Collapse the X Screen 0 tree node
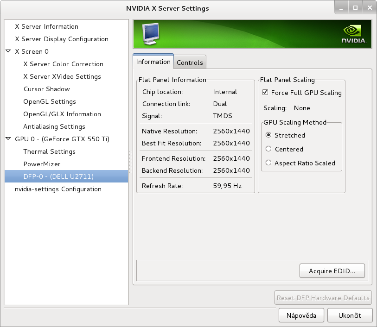The height and width of the screenshot is (327, 377). [8, 51]
